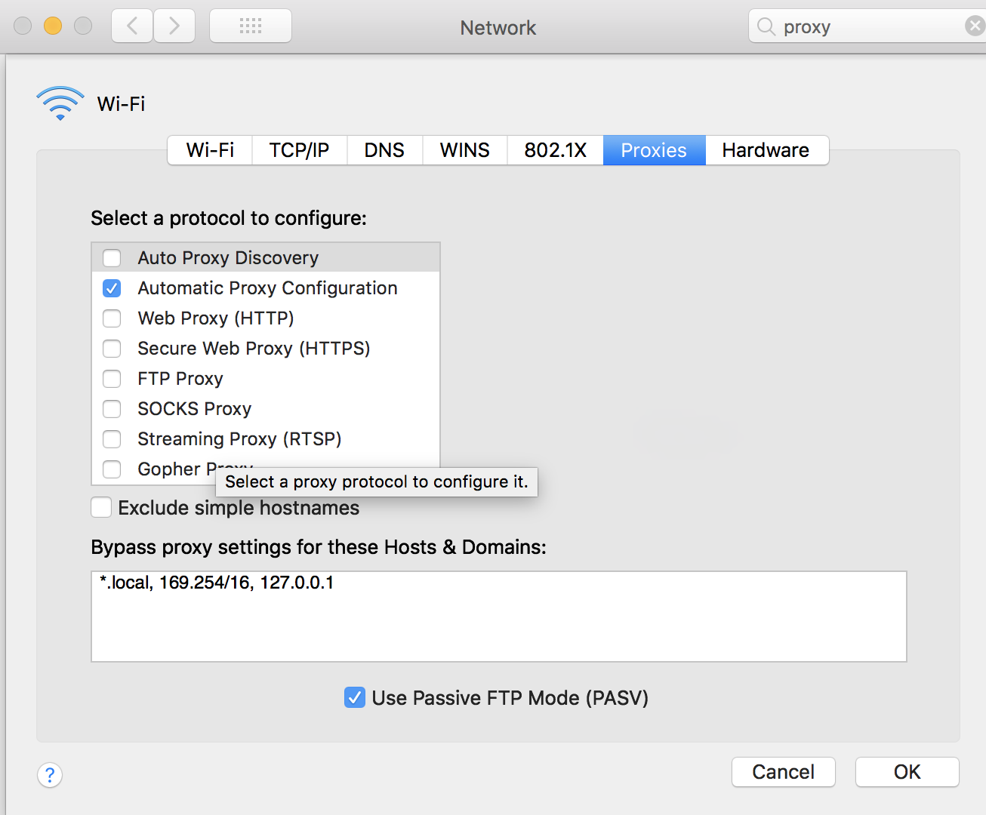Click inside the proxy bypass hosts field
Screen dimensions: 986x815
tap(498, 615)
